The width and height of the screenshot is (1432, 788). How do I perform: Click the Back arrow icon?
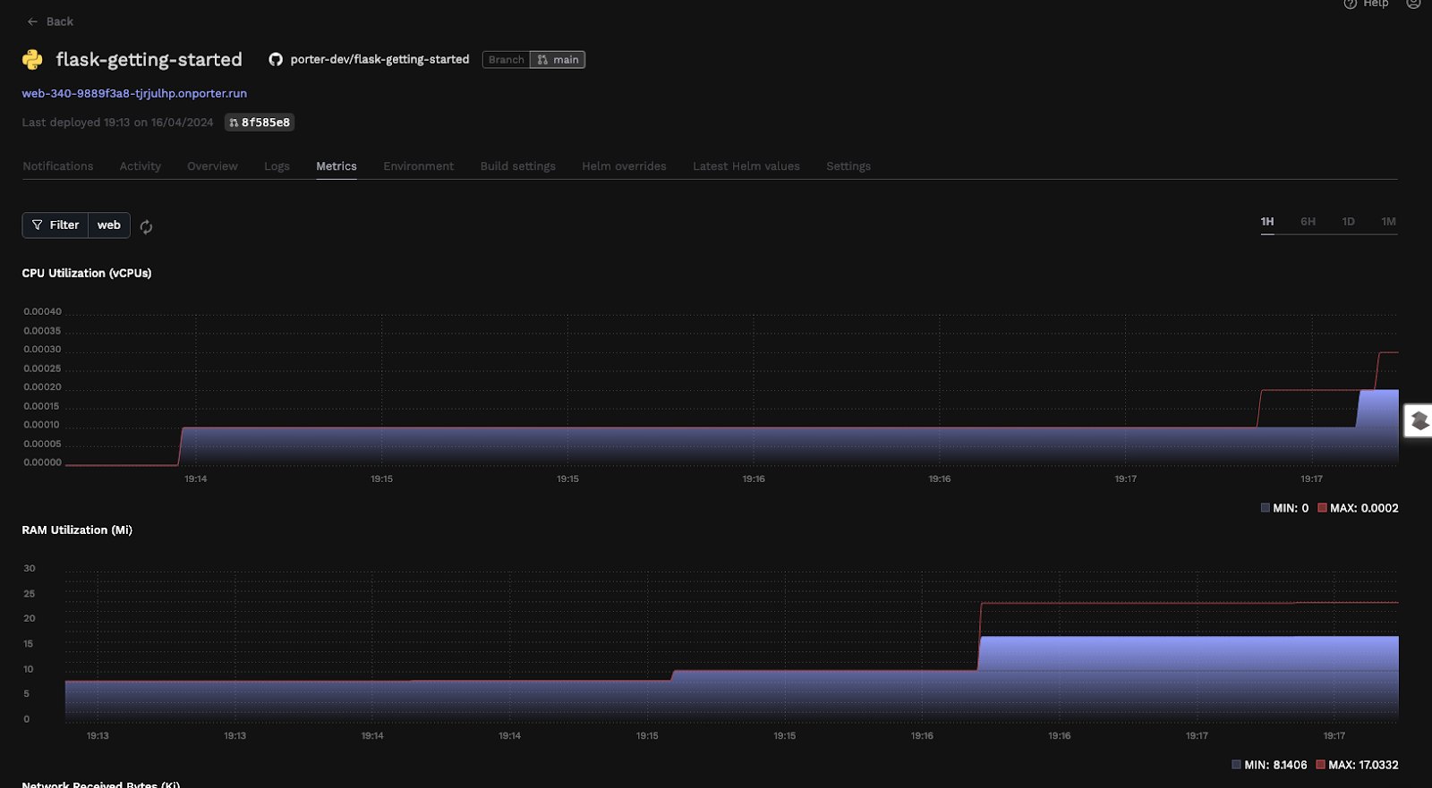pyautogui.click(x=33, y=21)
